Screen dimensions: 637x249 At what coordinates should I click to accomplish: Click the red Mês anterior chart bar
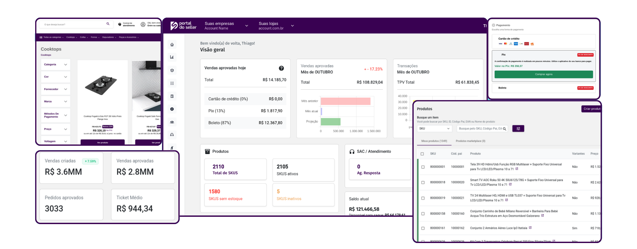345,101
